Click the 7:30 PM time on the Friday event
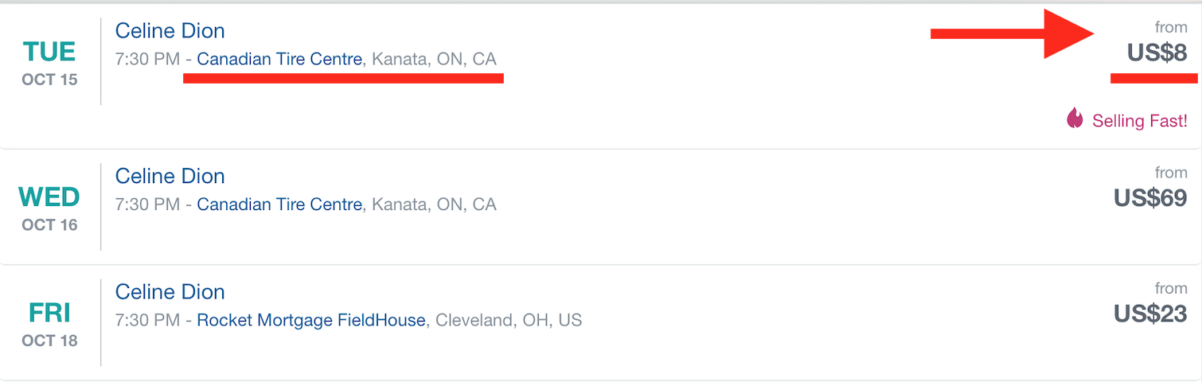Image resolution: width=1202 pixels, height=382 pixels. coord(148,321)
